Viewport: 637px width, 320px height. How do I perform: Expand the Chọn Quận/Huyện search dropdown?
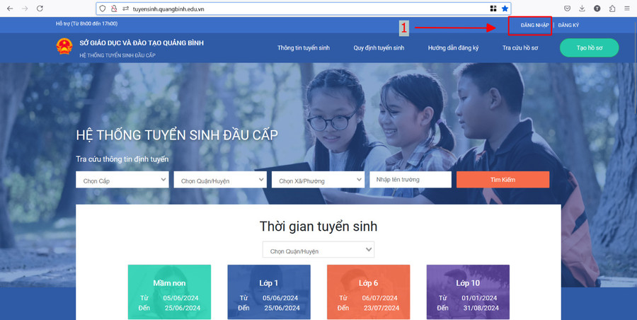point(219,181)
